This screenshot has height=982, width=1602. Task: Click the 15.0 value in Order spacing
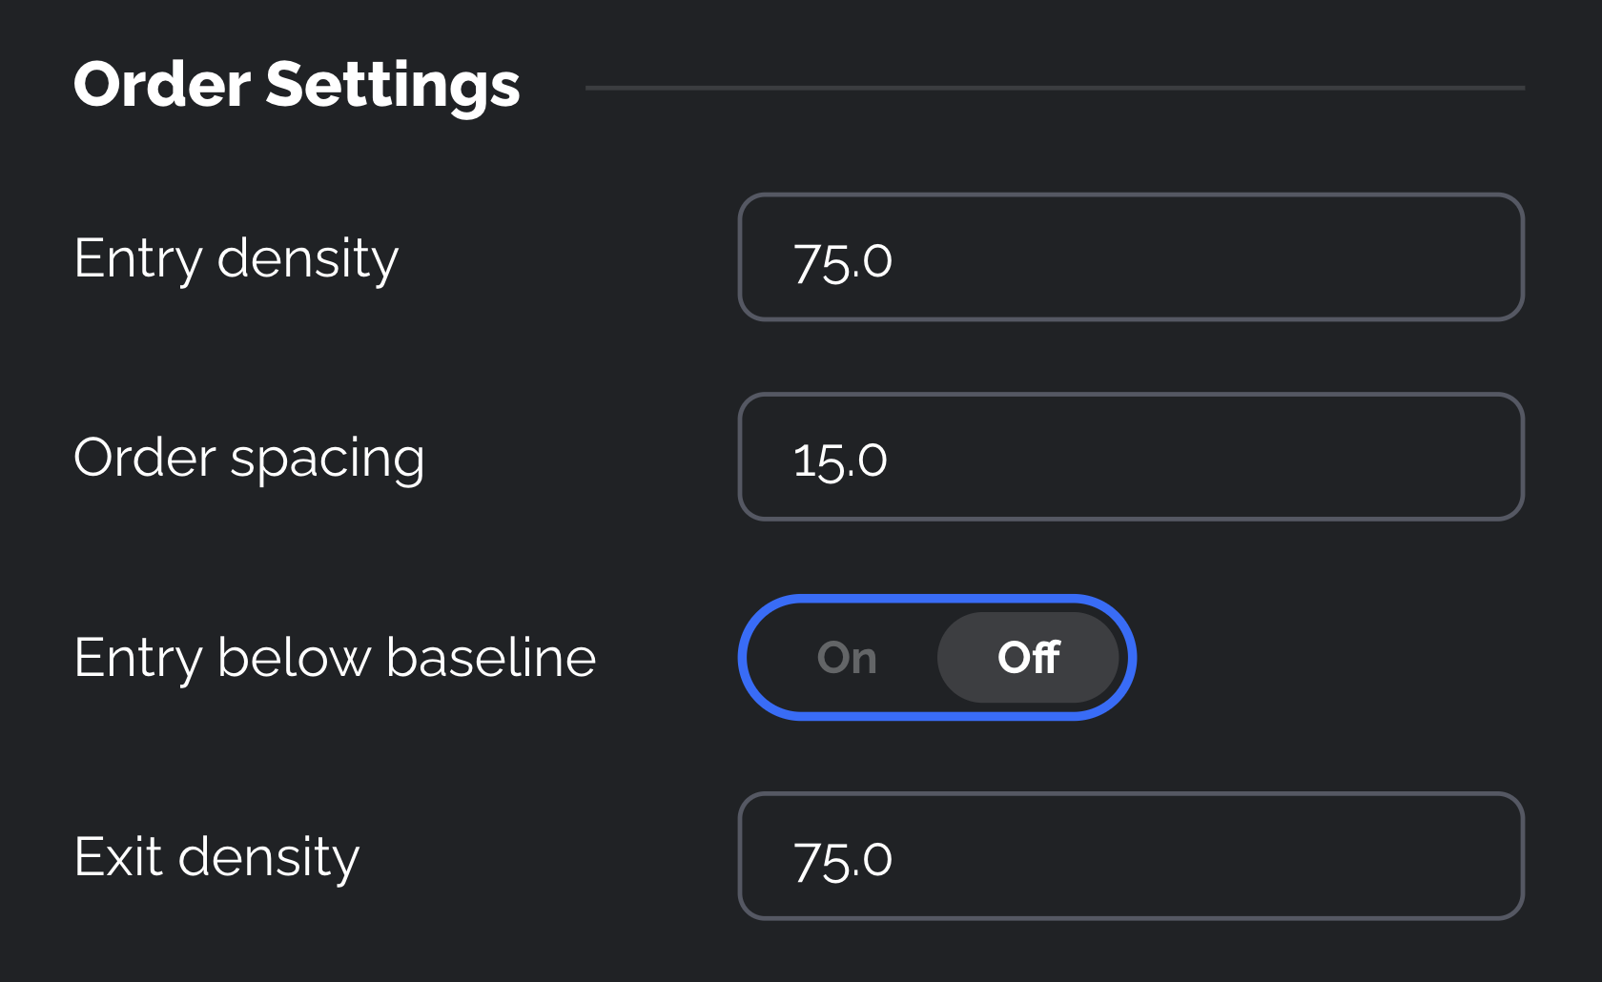840,460
